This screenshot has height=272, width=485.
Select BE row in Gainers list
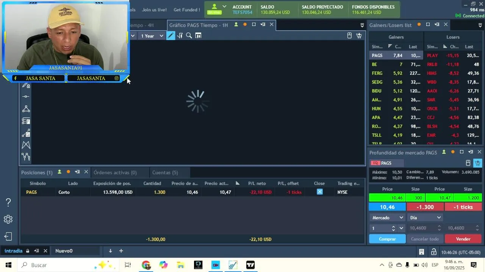click(396, 64)
